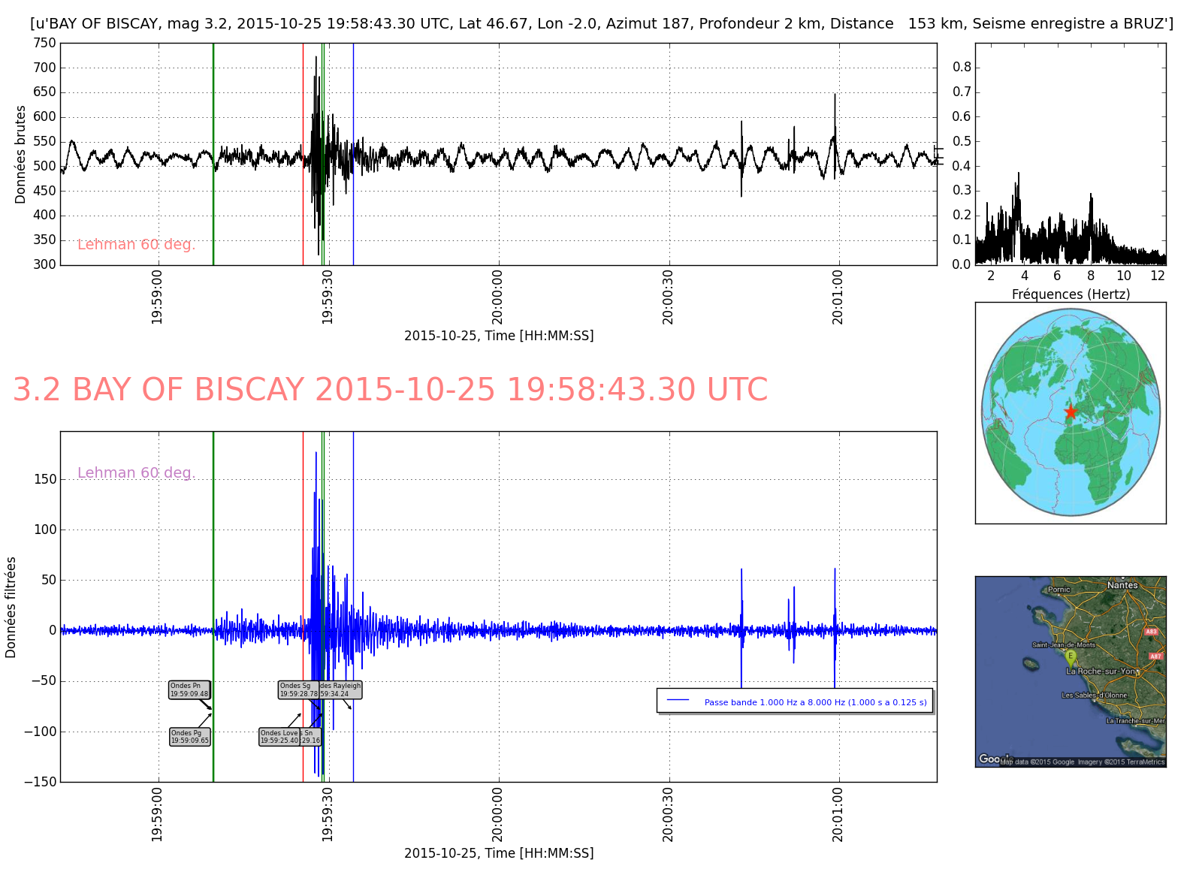Click the 20:00:00 tick label under filtered plot
The width and height of the screenshot is (1202, 869).
497,814
